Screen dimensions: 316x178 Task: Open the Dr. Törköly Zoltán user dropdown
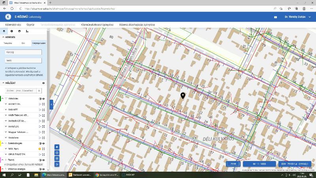298,17
